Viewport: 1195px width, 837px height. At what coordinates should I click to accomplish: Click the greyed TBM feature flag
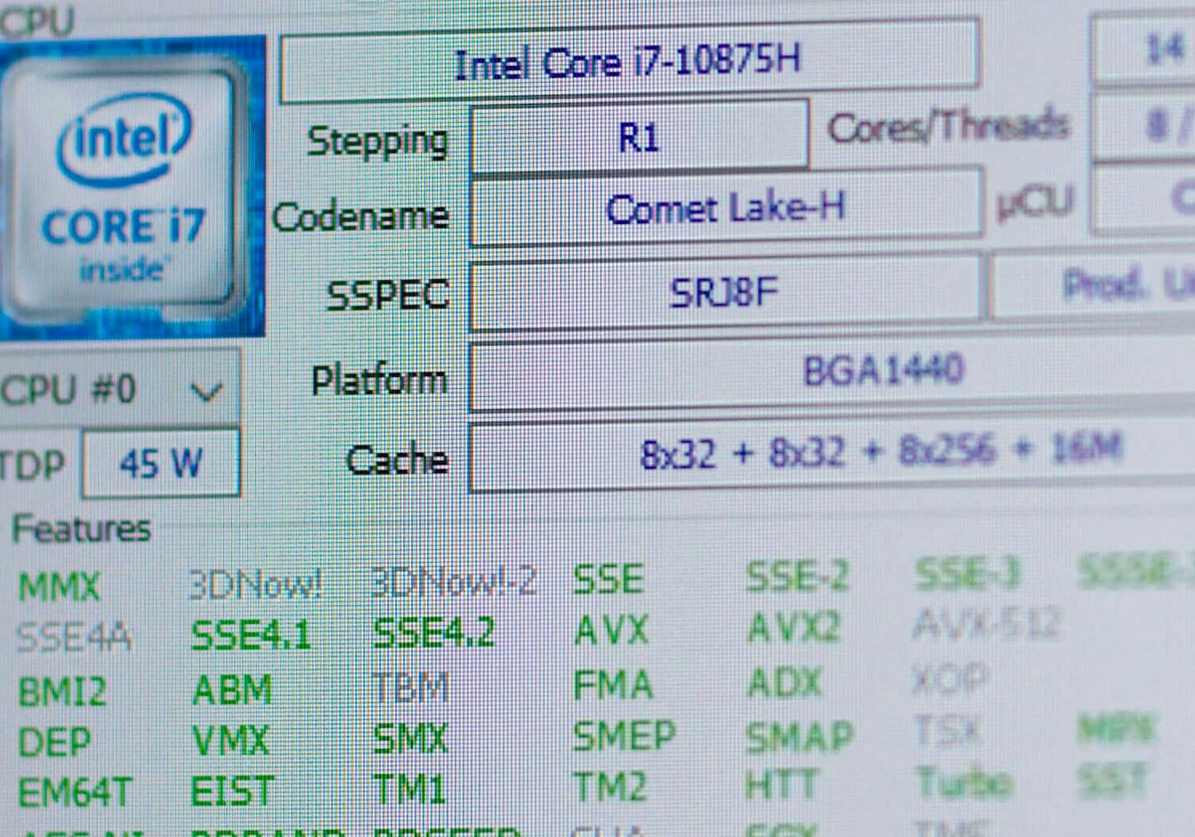[x=411, y=686]
